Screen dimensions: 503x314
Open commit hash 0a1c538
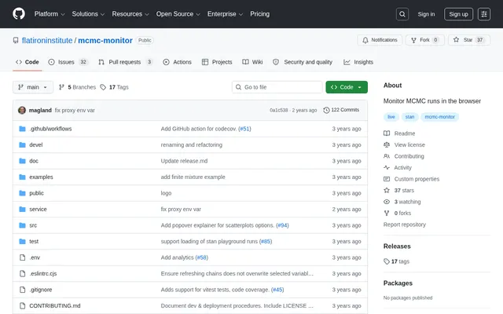pyautogui.click(x=279, y=110)
